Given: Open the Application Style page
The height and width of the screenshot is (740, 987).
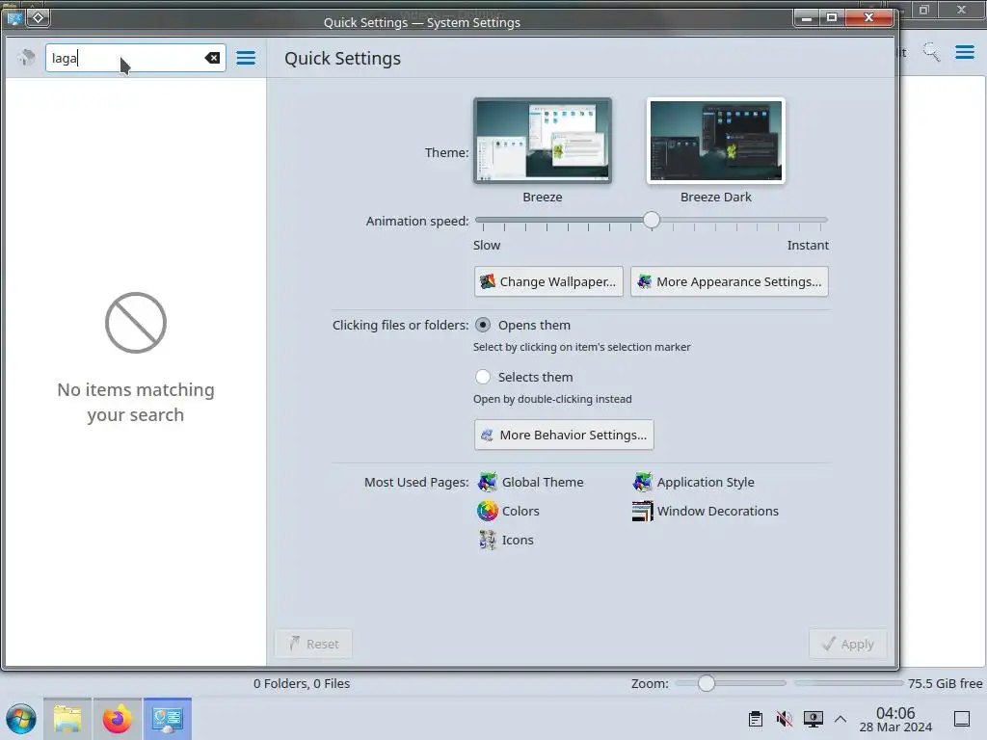Looking at the screenshot, I should click(x=693, y=482).
